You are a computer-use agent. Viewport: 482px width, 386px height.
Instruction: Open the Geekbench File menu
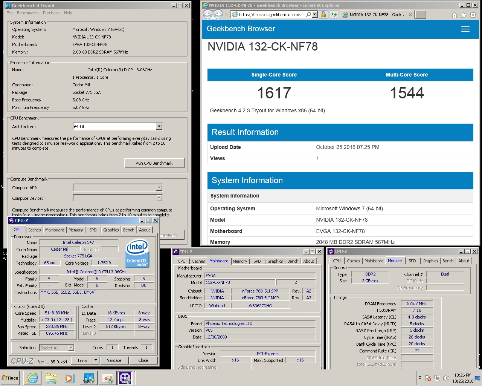click(9, 13)
